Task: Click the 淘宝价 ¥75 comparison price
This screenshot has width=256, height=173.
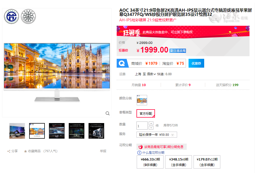Action: [173, 63]
